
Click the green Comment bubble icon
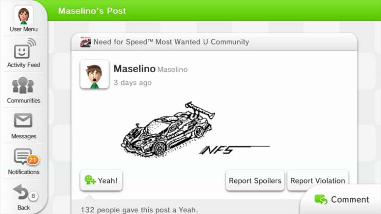pos(321,200)
